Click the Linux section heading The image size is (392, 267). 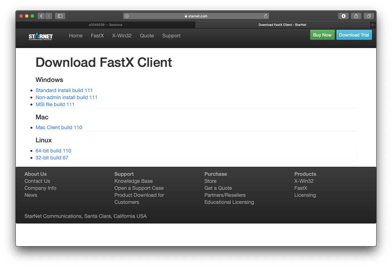[x=44, y=140]
